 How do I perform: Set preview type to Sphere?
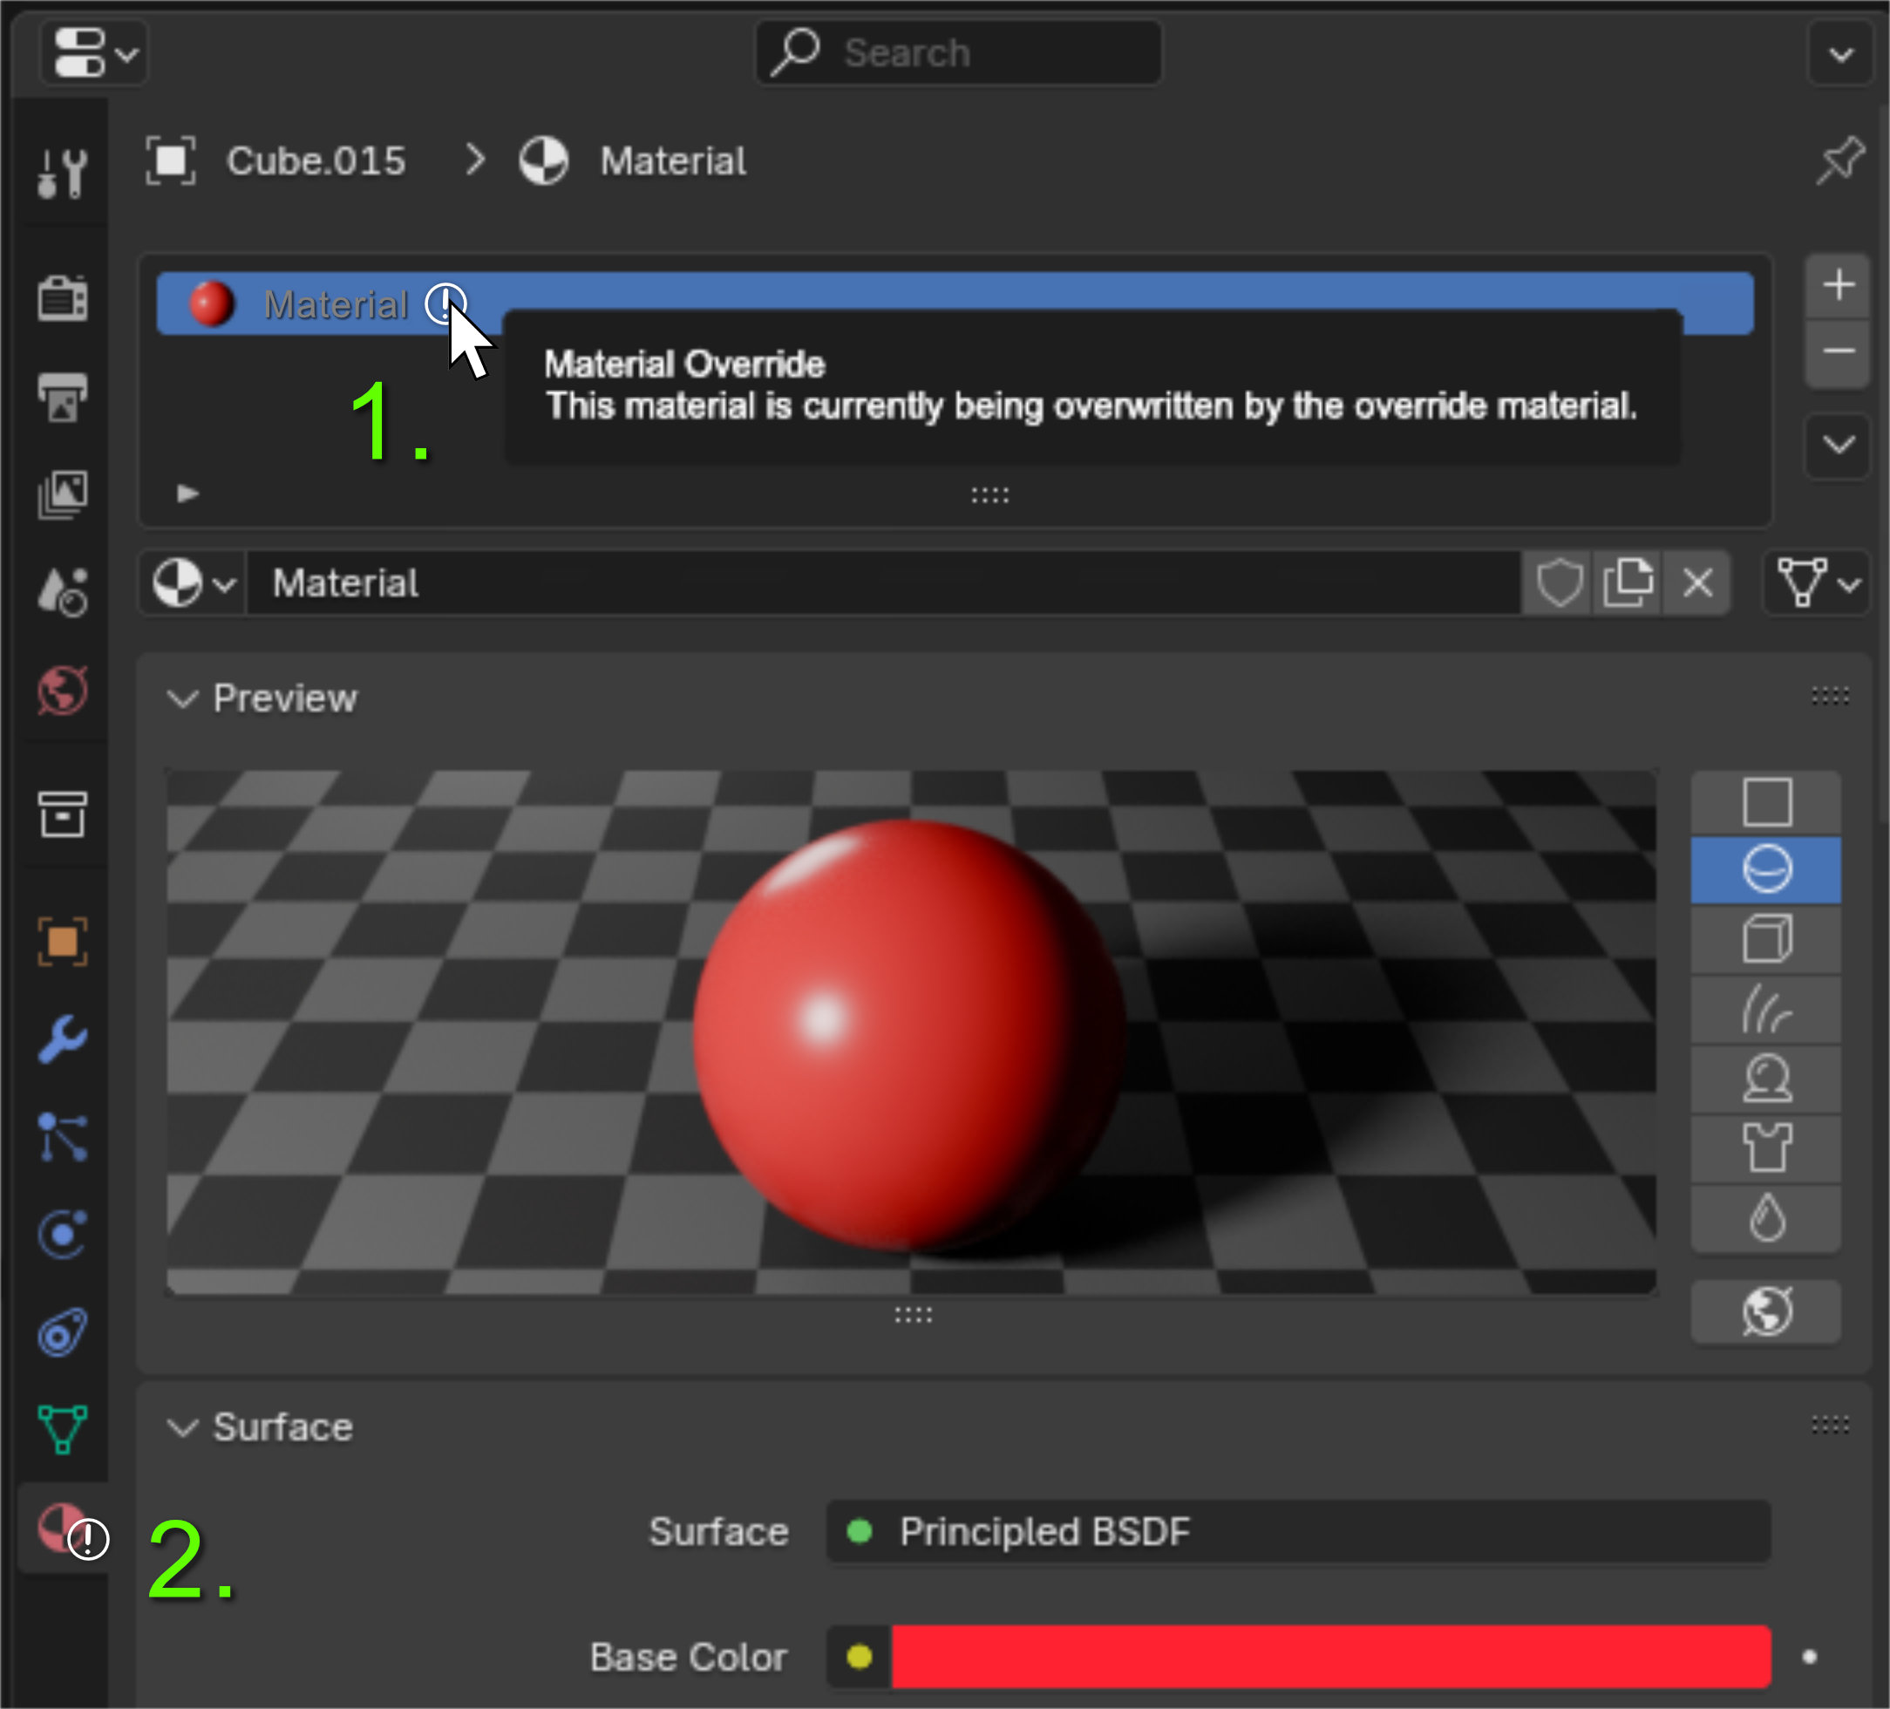click(x=1766, y=870)
